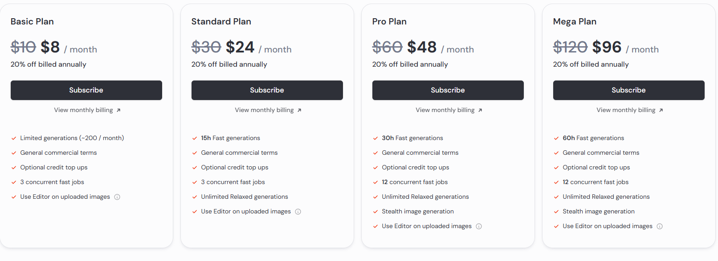The height and width of the screenshot is (261, 718).
Task: Click 15h Fast generations in Standard Plan
Action: click(x=230, y=138)
